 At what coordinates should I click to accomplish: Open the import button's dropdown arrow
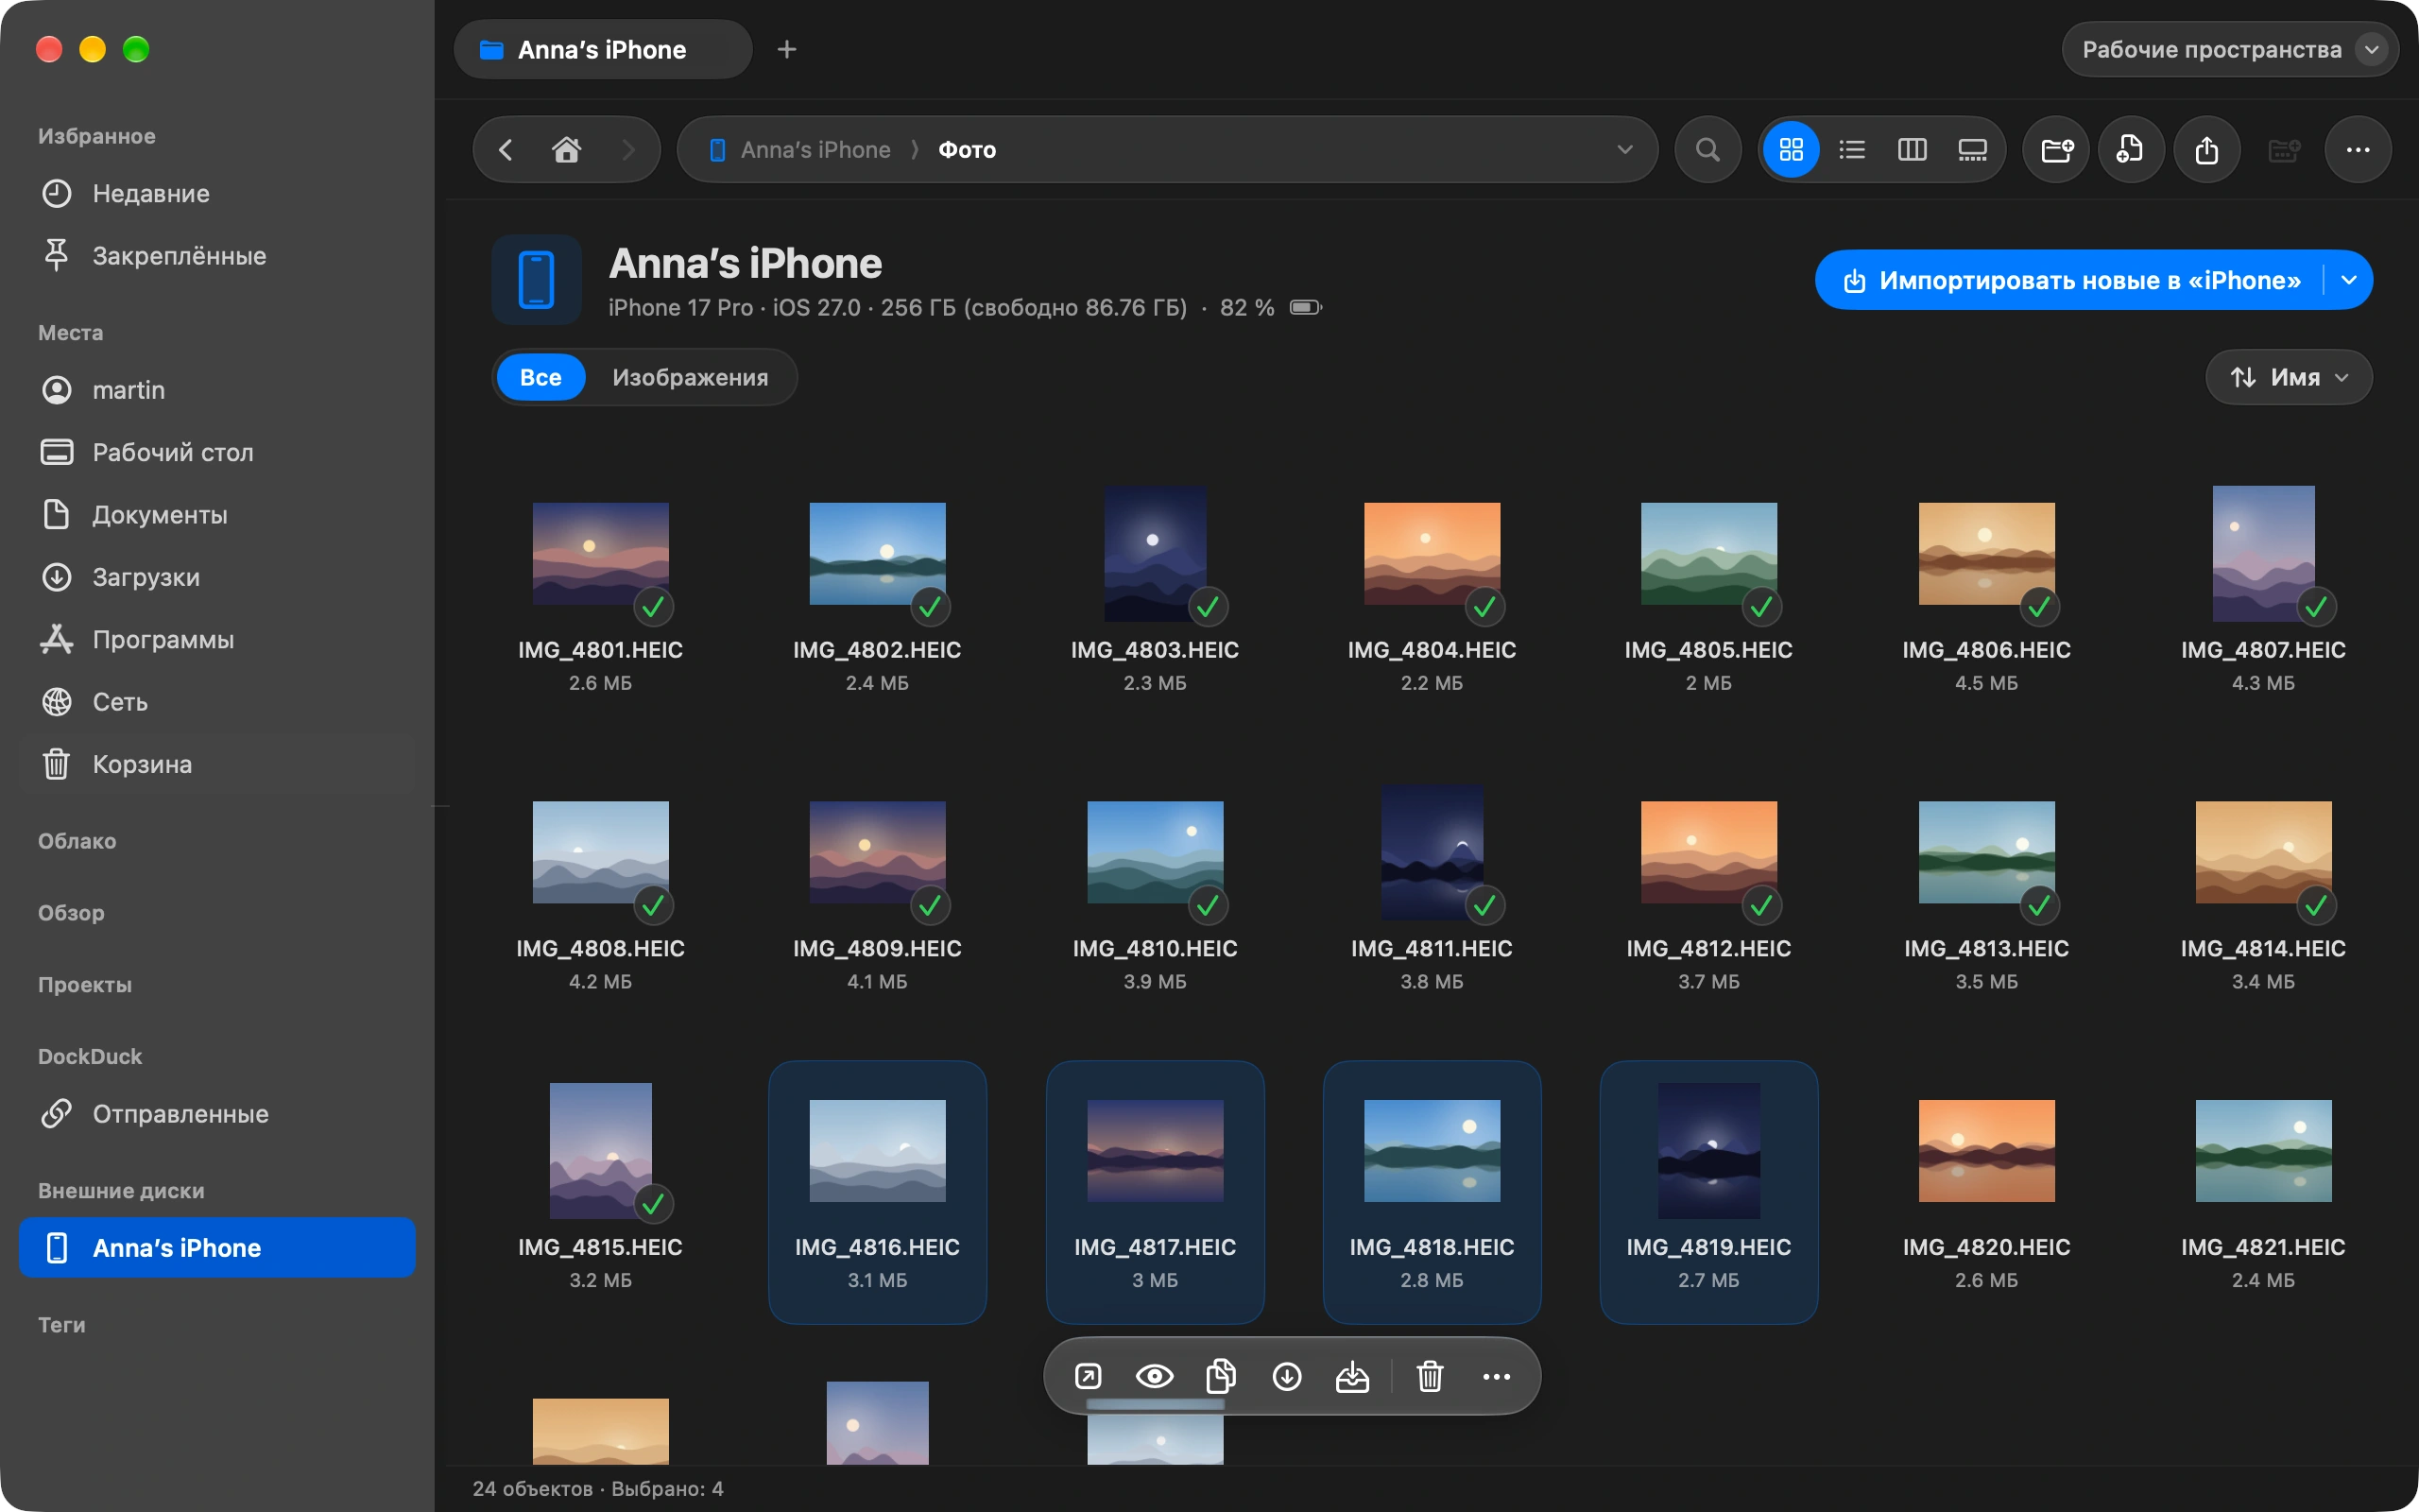click(x=2349, y=280)
